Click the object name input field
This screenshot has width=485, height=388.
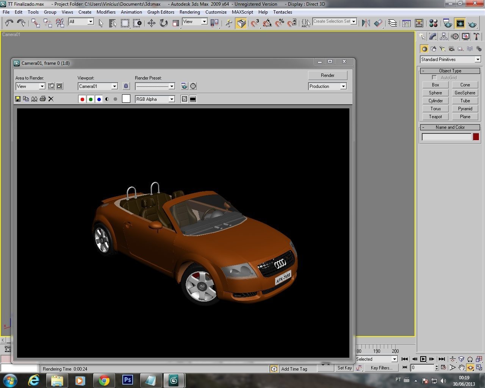(446, 137)
